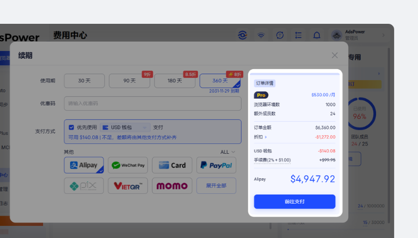Screen dimensions: 418x238
Task: Click the 15 / 30000 value
Action: [x=374, y=222]
